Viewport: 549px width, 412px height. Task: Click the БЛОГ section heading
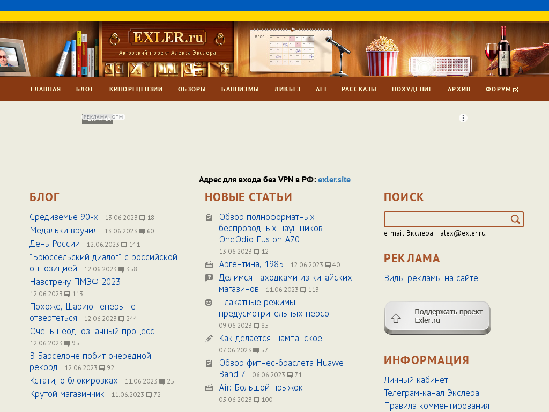tap(44, 197)
